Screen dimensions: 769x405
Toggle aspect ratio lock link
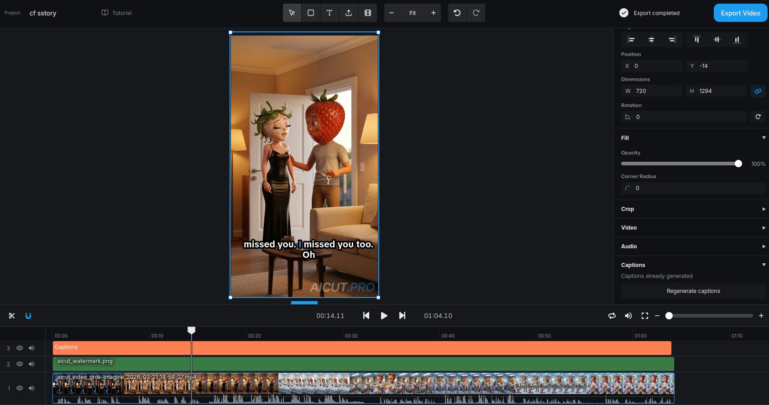[758, 91]
